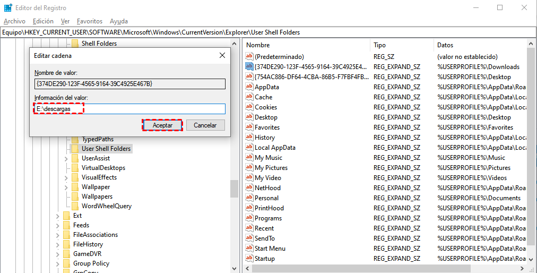The image size is (537, 273).
Task: Click the Registry Editor app icon in title bar
Action: pyautogui.click(x=8, y=7)
